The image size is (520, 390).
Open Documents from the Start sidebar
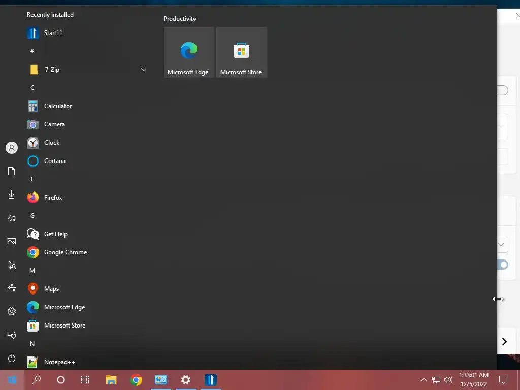pyautogui.click(x=12, y=171)
